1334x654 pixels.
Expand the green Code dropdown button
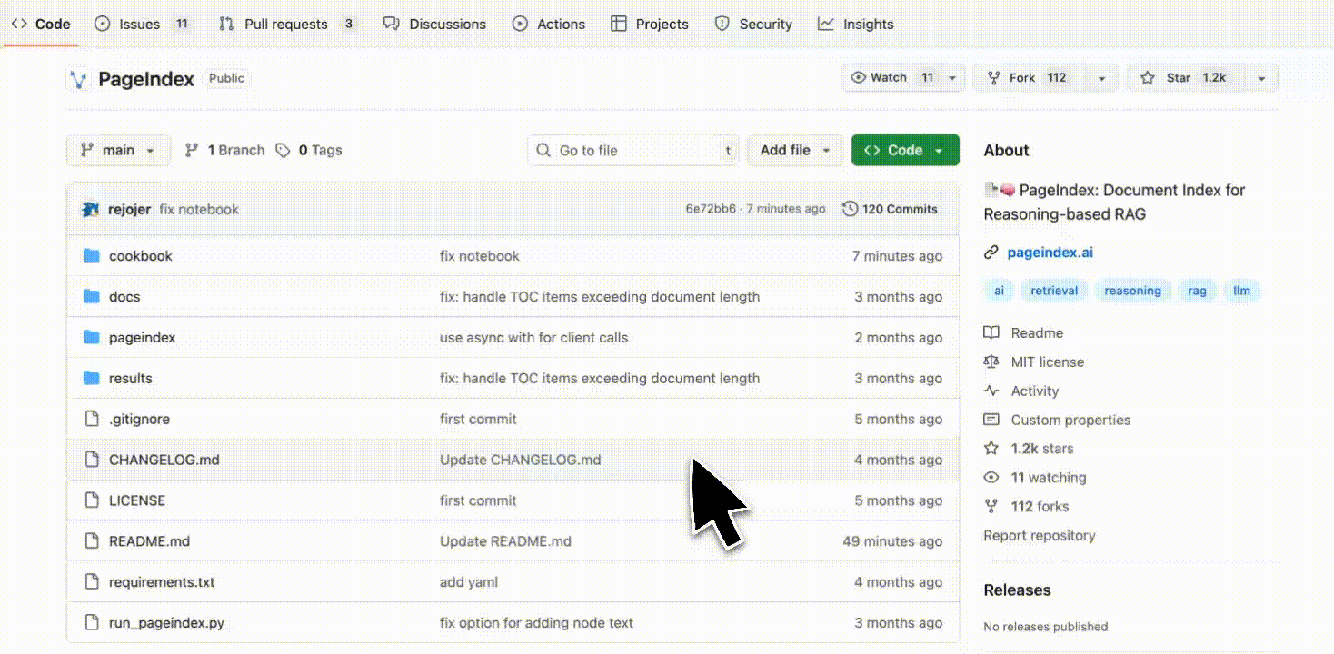click(904, 151)
